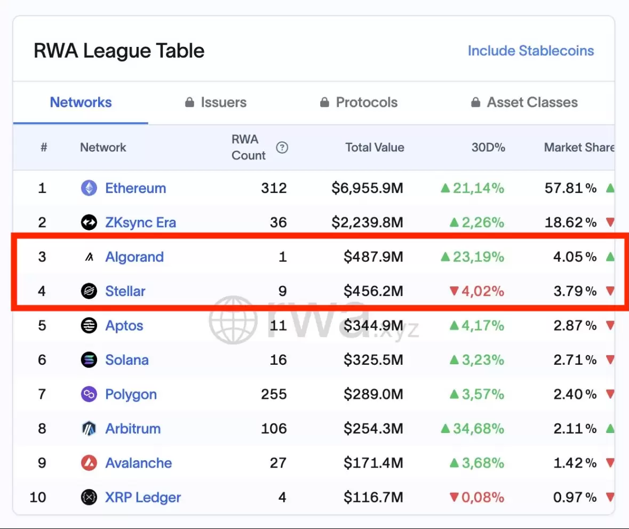Viewport: 629px width, 529px height.
Task: Open the Arbitrum network link
Action: [133, 429]
